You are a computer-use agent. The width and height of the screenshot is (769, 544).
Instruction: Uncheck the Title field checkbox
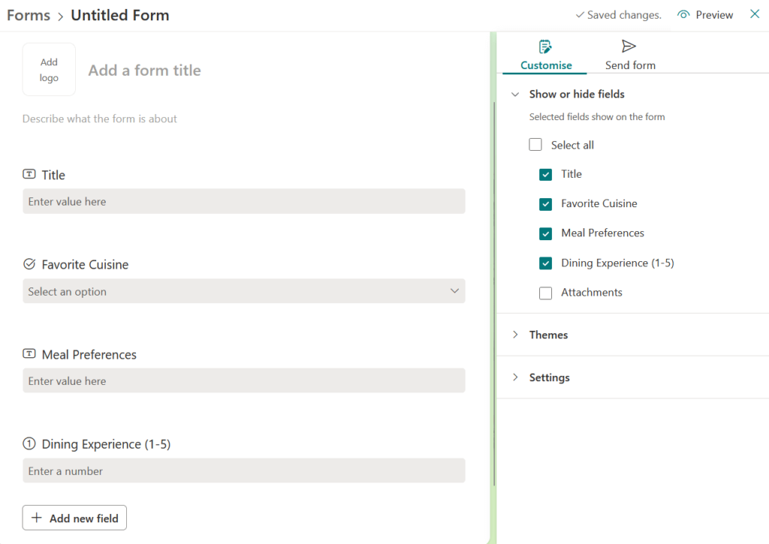pos(545,175)
